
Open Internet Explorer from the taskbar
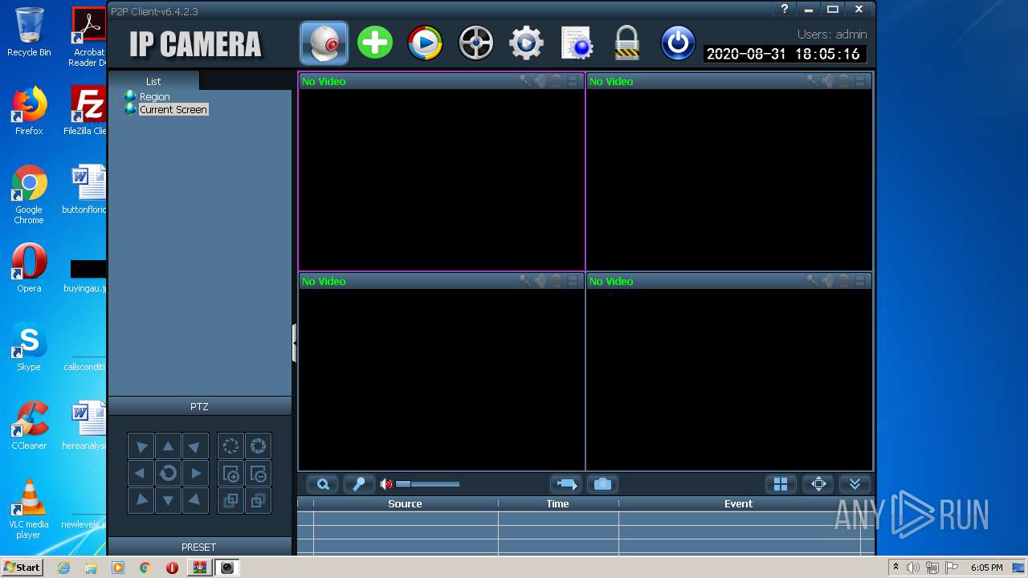click(x=63, y=568)
